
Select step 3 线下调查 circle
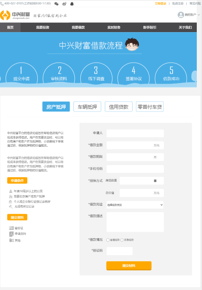(x=96, y=74)
